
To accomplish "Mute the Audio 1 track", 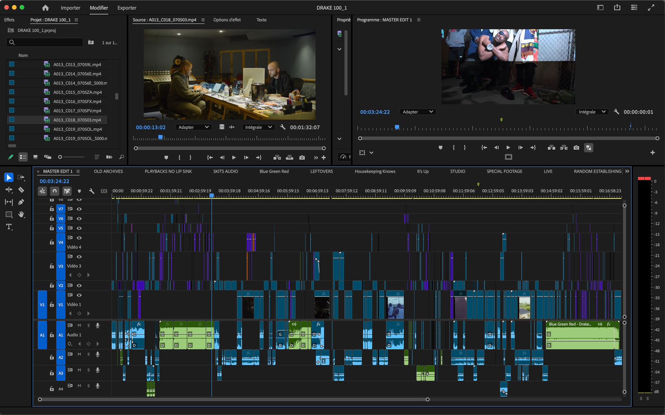I will 79,325.
